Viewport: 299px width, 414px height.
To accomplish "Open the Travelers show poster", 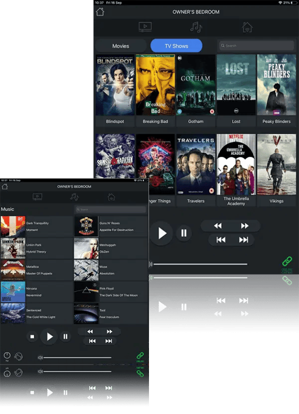I will click(196, 164).
